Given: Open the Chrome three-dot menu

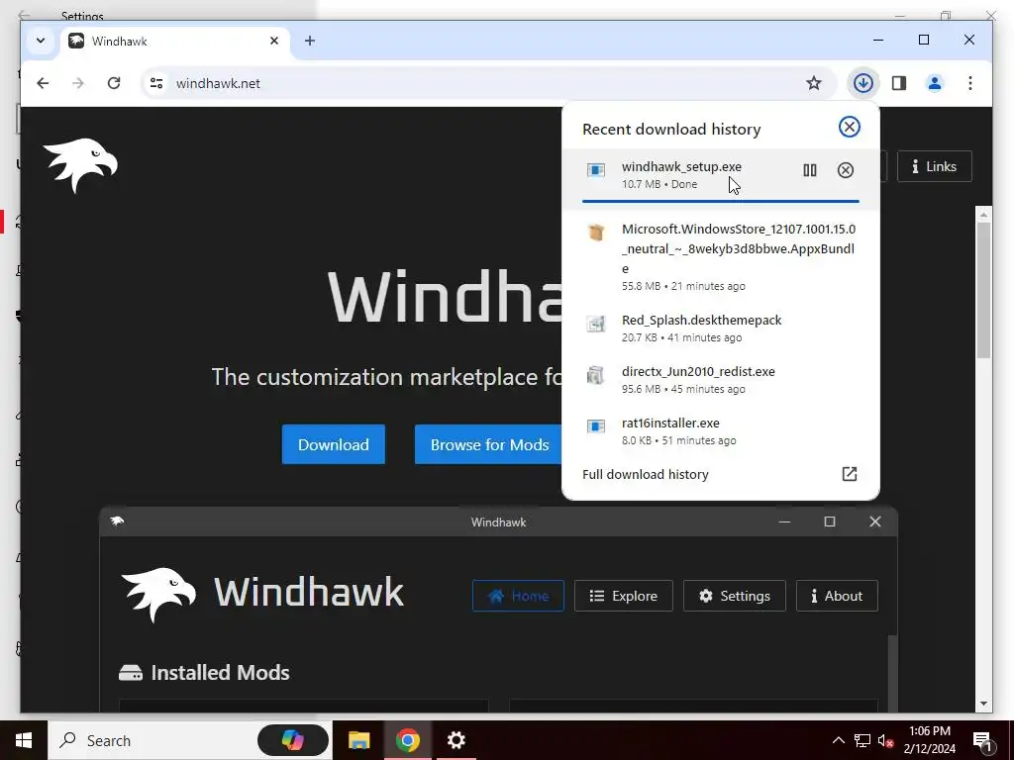Looking at the screenshot, I should 970,83.
